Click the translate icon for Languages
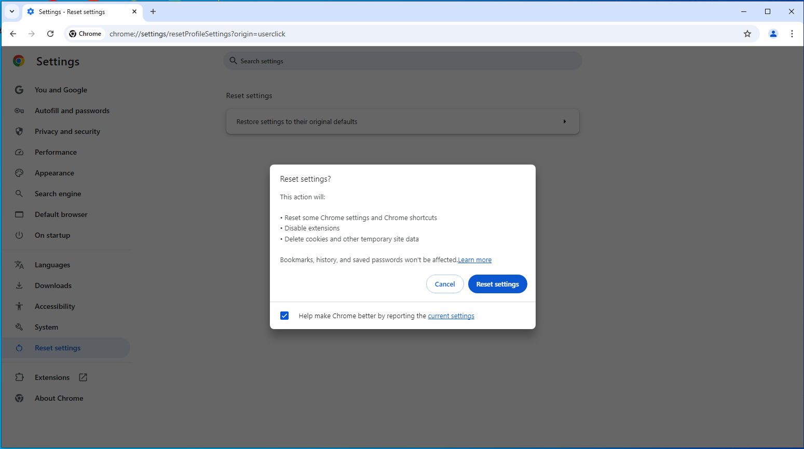The image size is (804, 449). coord(19,265)
